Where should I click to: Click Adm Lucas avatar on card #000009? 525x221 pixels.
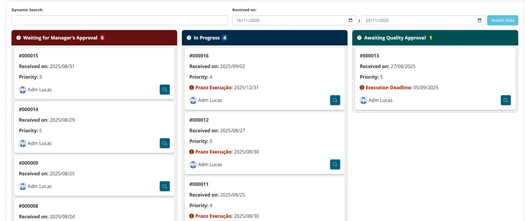click(x=22, y=186)
